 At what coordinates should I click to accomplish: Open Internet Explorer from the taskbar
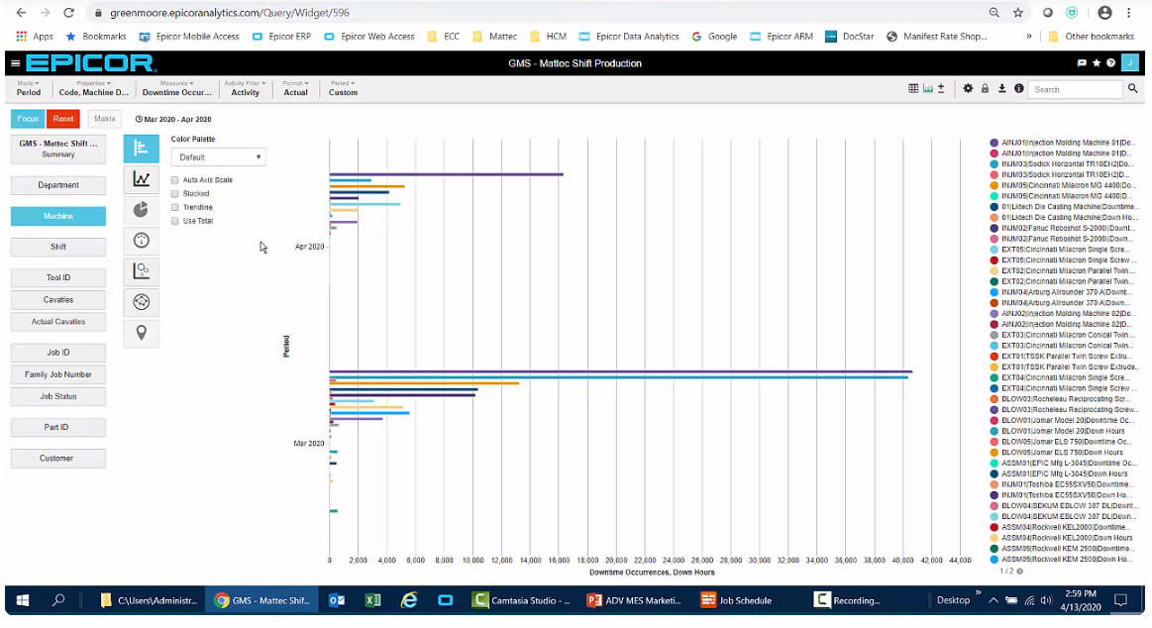(408, 600)
